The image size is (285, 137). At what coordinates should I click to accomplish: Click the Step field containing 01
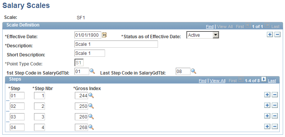click(17, 95)
